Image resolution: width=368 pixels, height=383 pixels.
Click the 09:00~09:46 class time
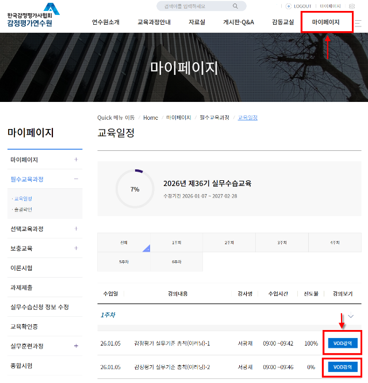click(278, 367)
